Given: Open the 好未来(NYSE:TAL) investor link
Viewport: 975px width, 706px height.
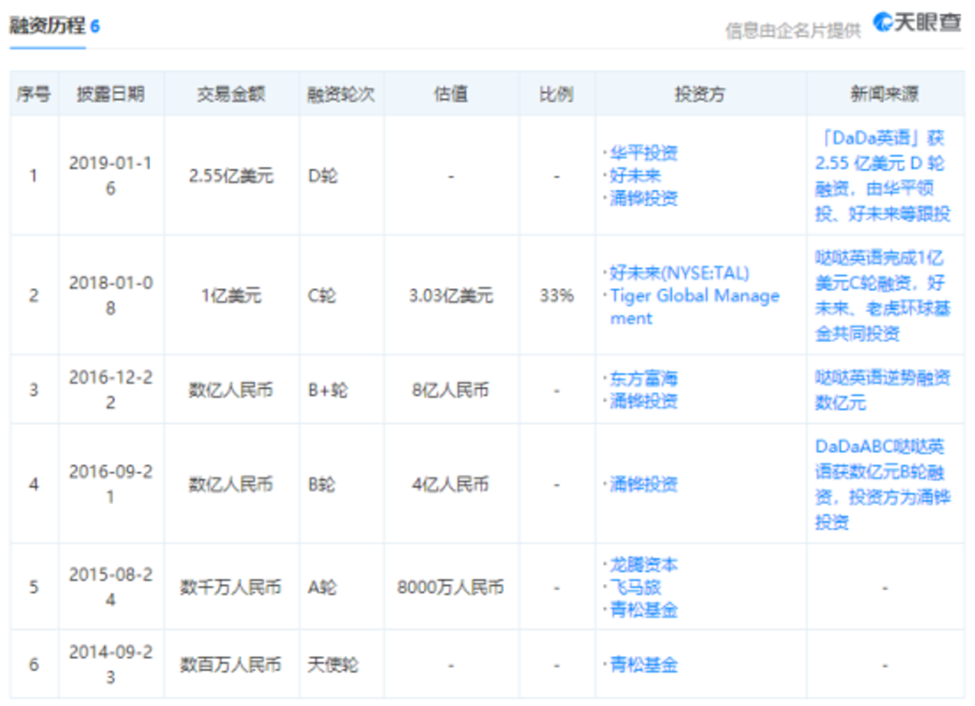Looking at the screenshot, I should coord(679,273).
